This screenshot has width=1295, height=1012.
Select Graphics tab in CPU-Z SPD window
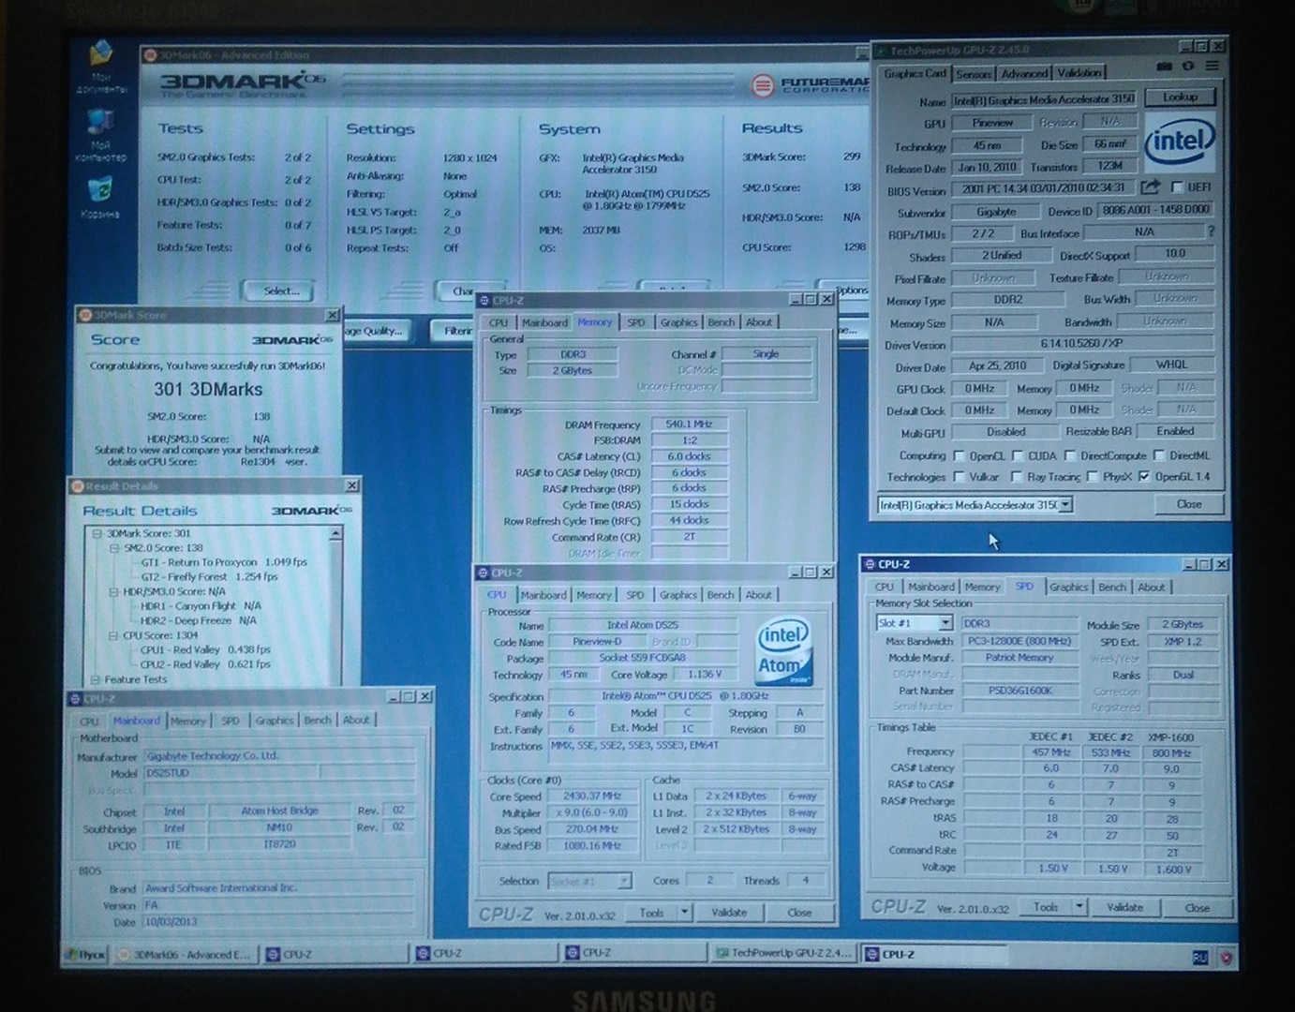[x=1068, y=588]
